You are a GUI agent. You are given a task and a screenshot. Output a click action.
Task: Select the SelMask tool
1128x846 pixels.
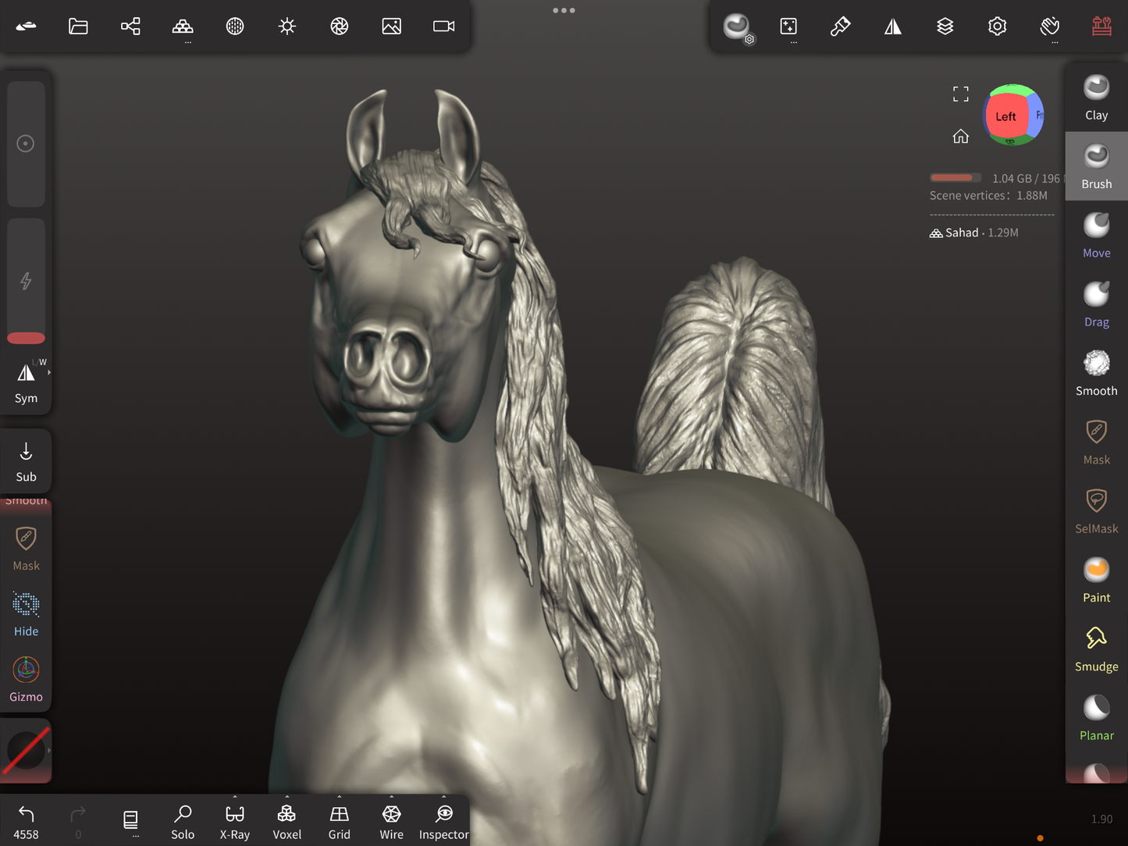pyautogui.click(x=1096, y=510)
